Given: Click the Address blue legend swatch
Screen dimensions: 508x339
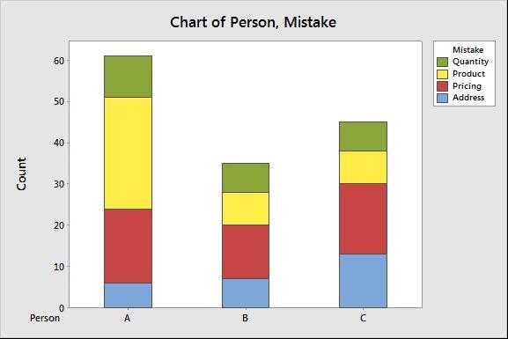Looking at the screenshot, I should [442, 98].
